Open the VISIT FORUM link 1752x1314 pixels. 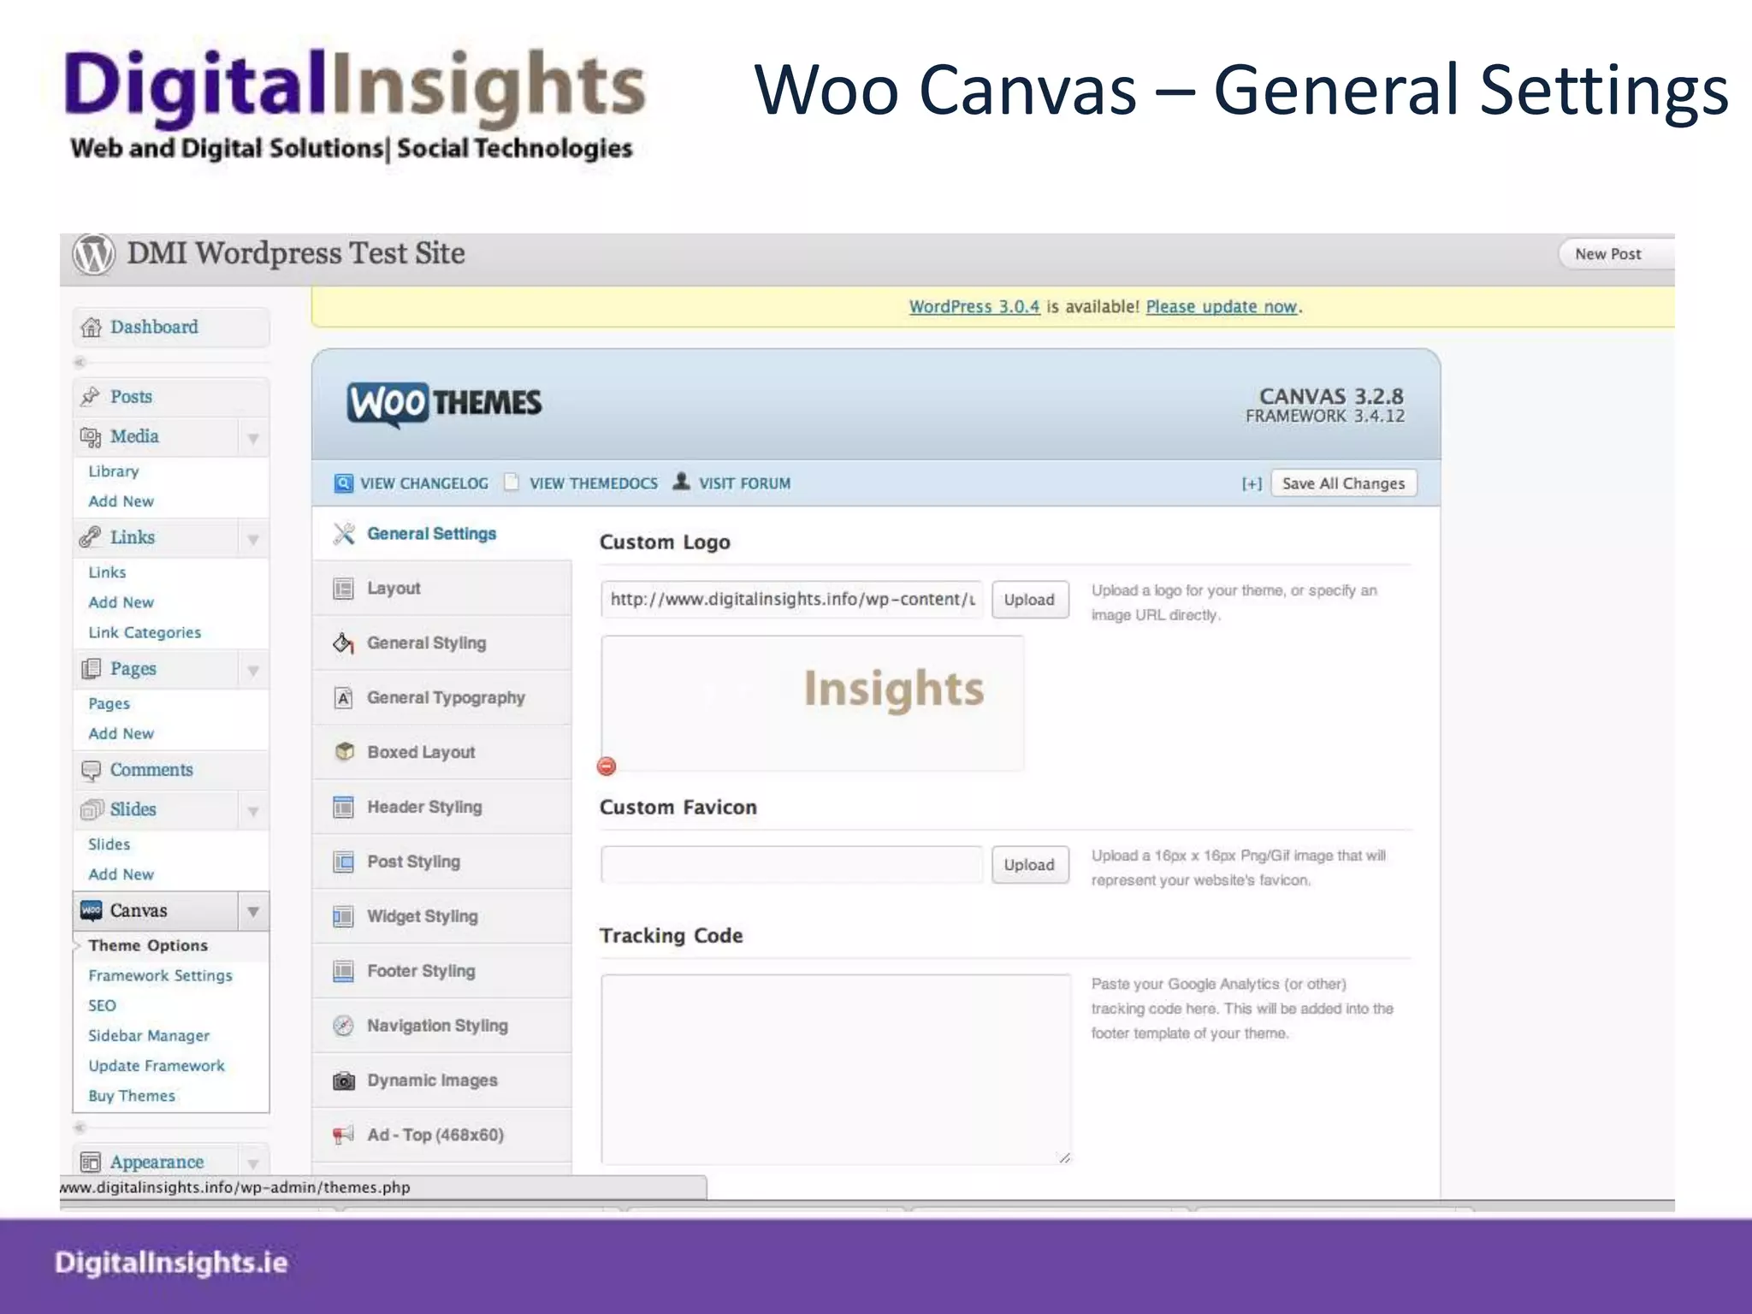[744, 483]
